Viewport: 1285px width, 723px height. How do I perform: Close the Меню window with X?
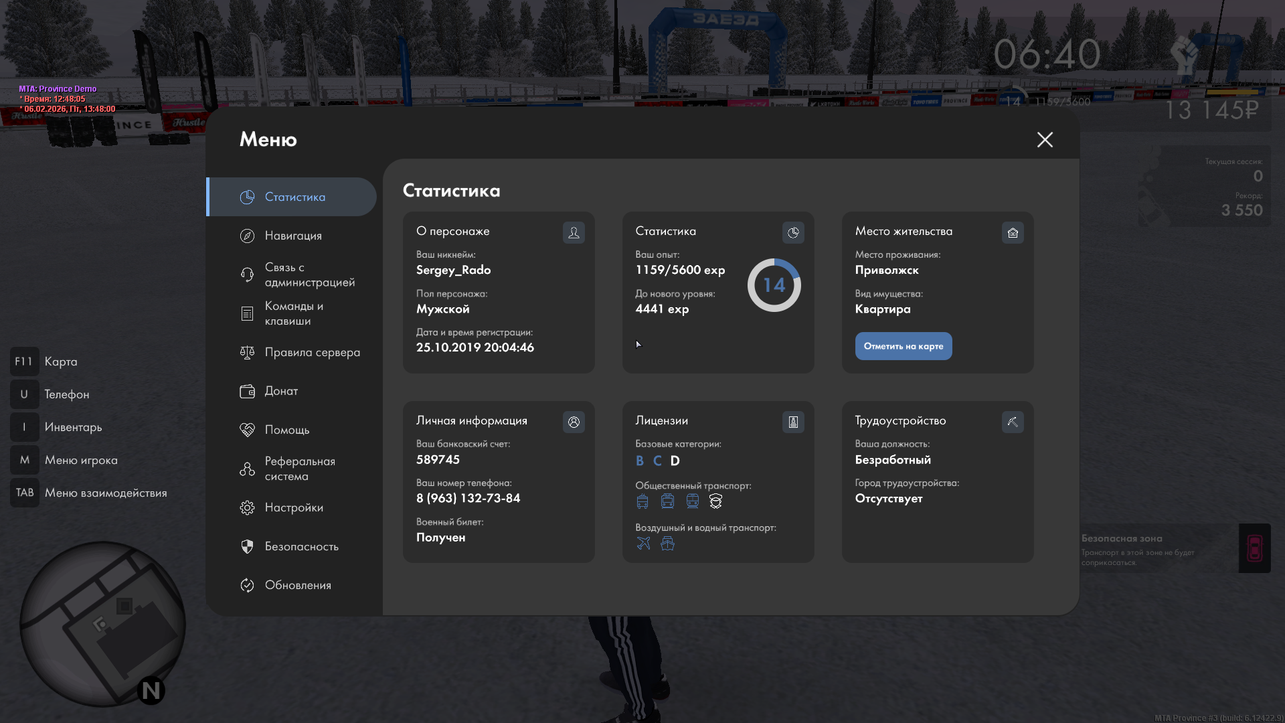(1045, 139)
